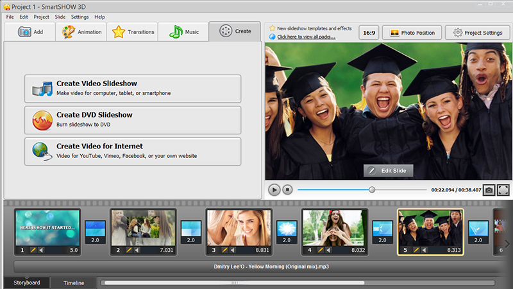This screenshot has width=513, height=289.
Task: Click the sound icon on slide 4
Action: pyautogui.click(x=328, y=250)
